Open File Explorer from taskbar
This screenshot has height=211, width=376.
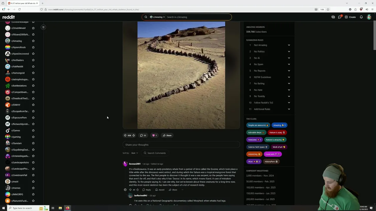[60, 208]
